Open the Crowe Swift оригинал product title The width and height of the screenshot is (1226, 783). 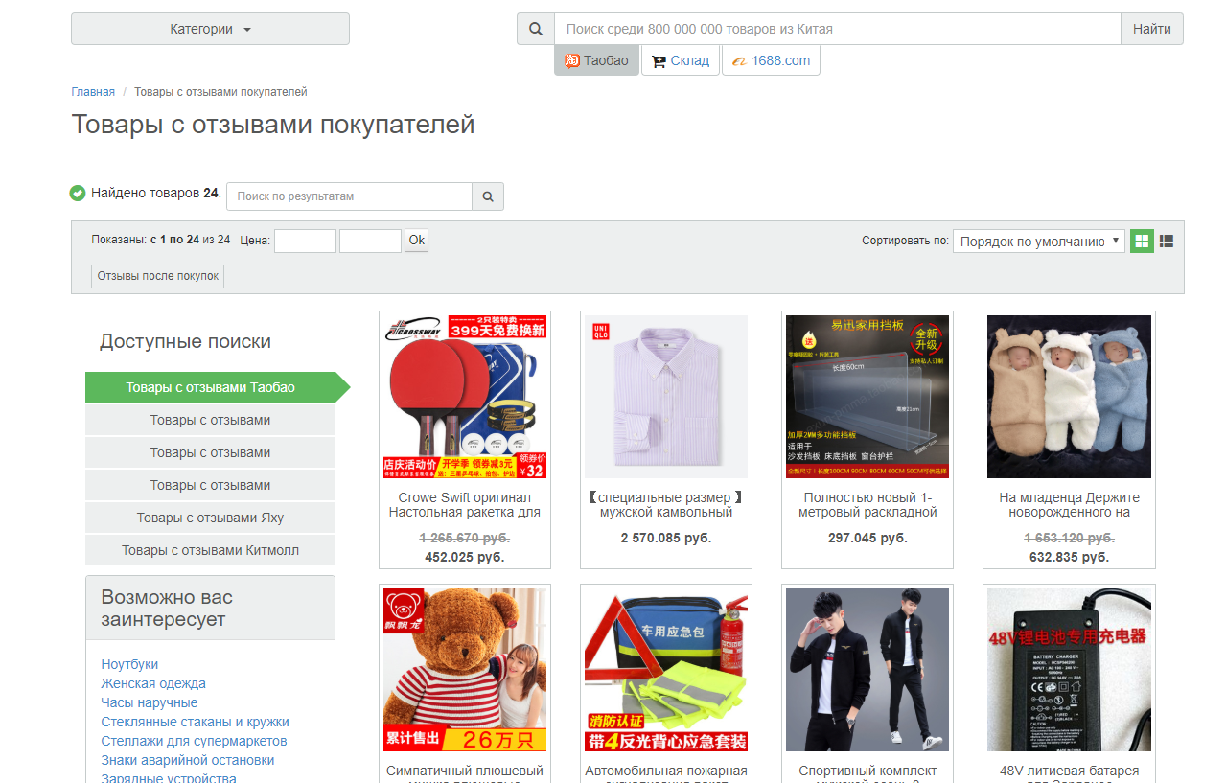[465, 505]
